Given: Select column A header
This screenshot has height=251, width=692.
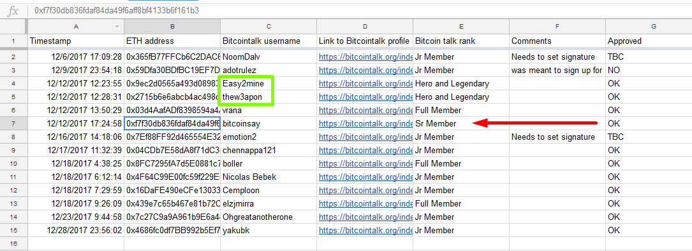Looking at the screenshot, I should click(77, 27).
